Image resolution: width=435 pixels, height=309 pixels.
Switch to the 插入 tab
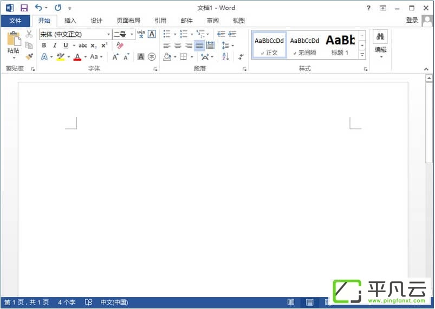click(70, 21)
